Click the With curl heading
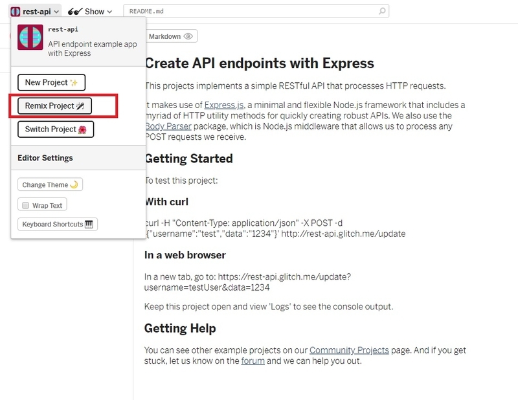The image size is (518, 400). [166, 202]
